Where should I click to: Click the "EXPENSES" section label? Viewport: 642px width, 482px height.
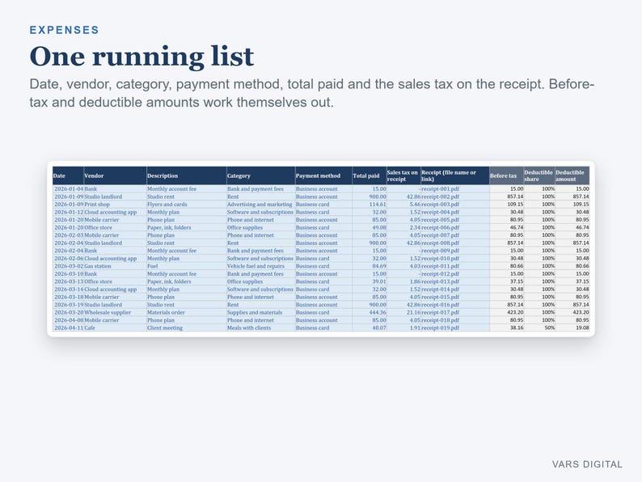coord(65,30)
